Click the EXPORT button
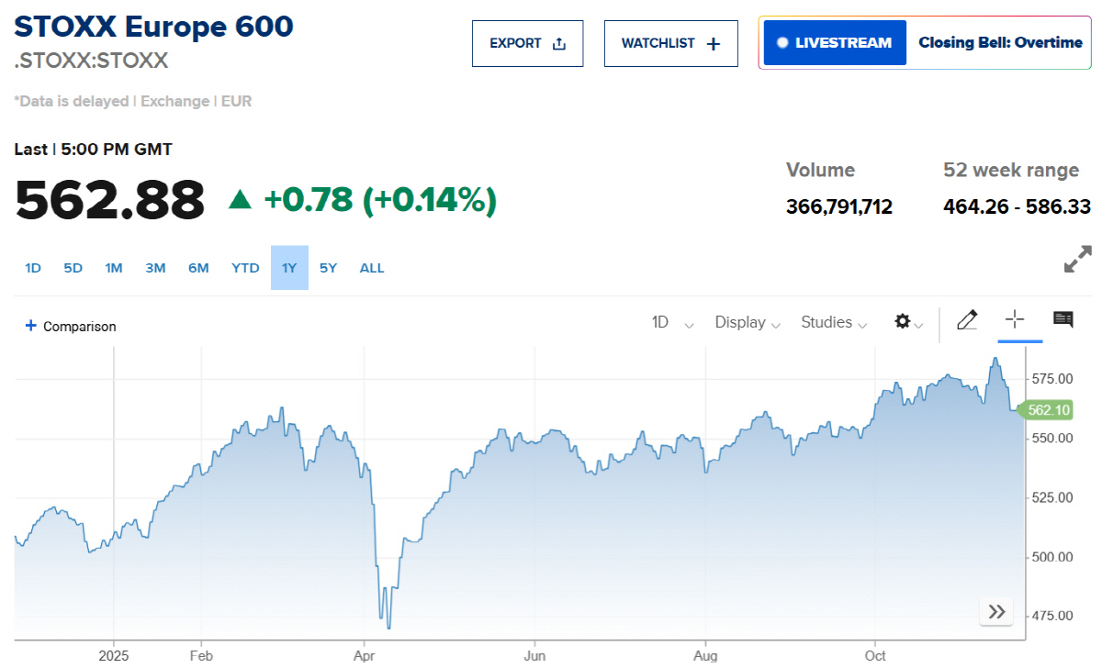This screenshot has width=1102, height=668. click(x=527, y=42)
